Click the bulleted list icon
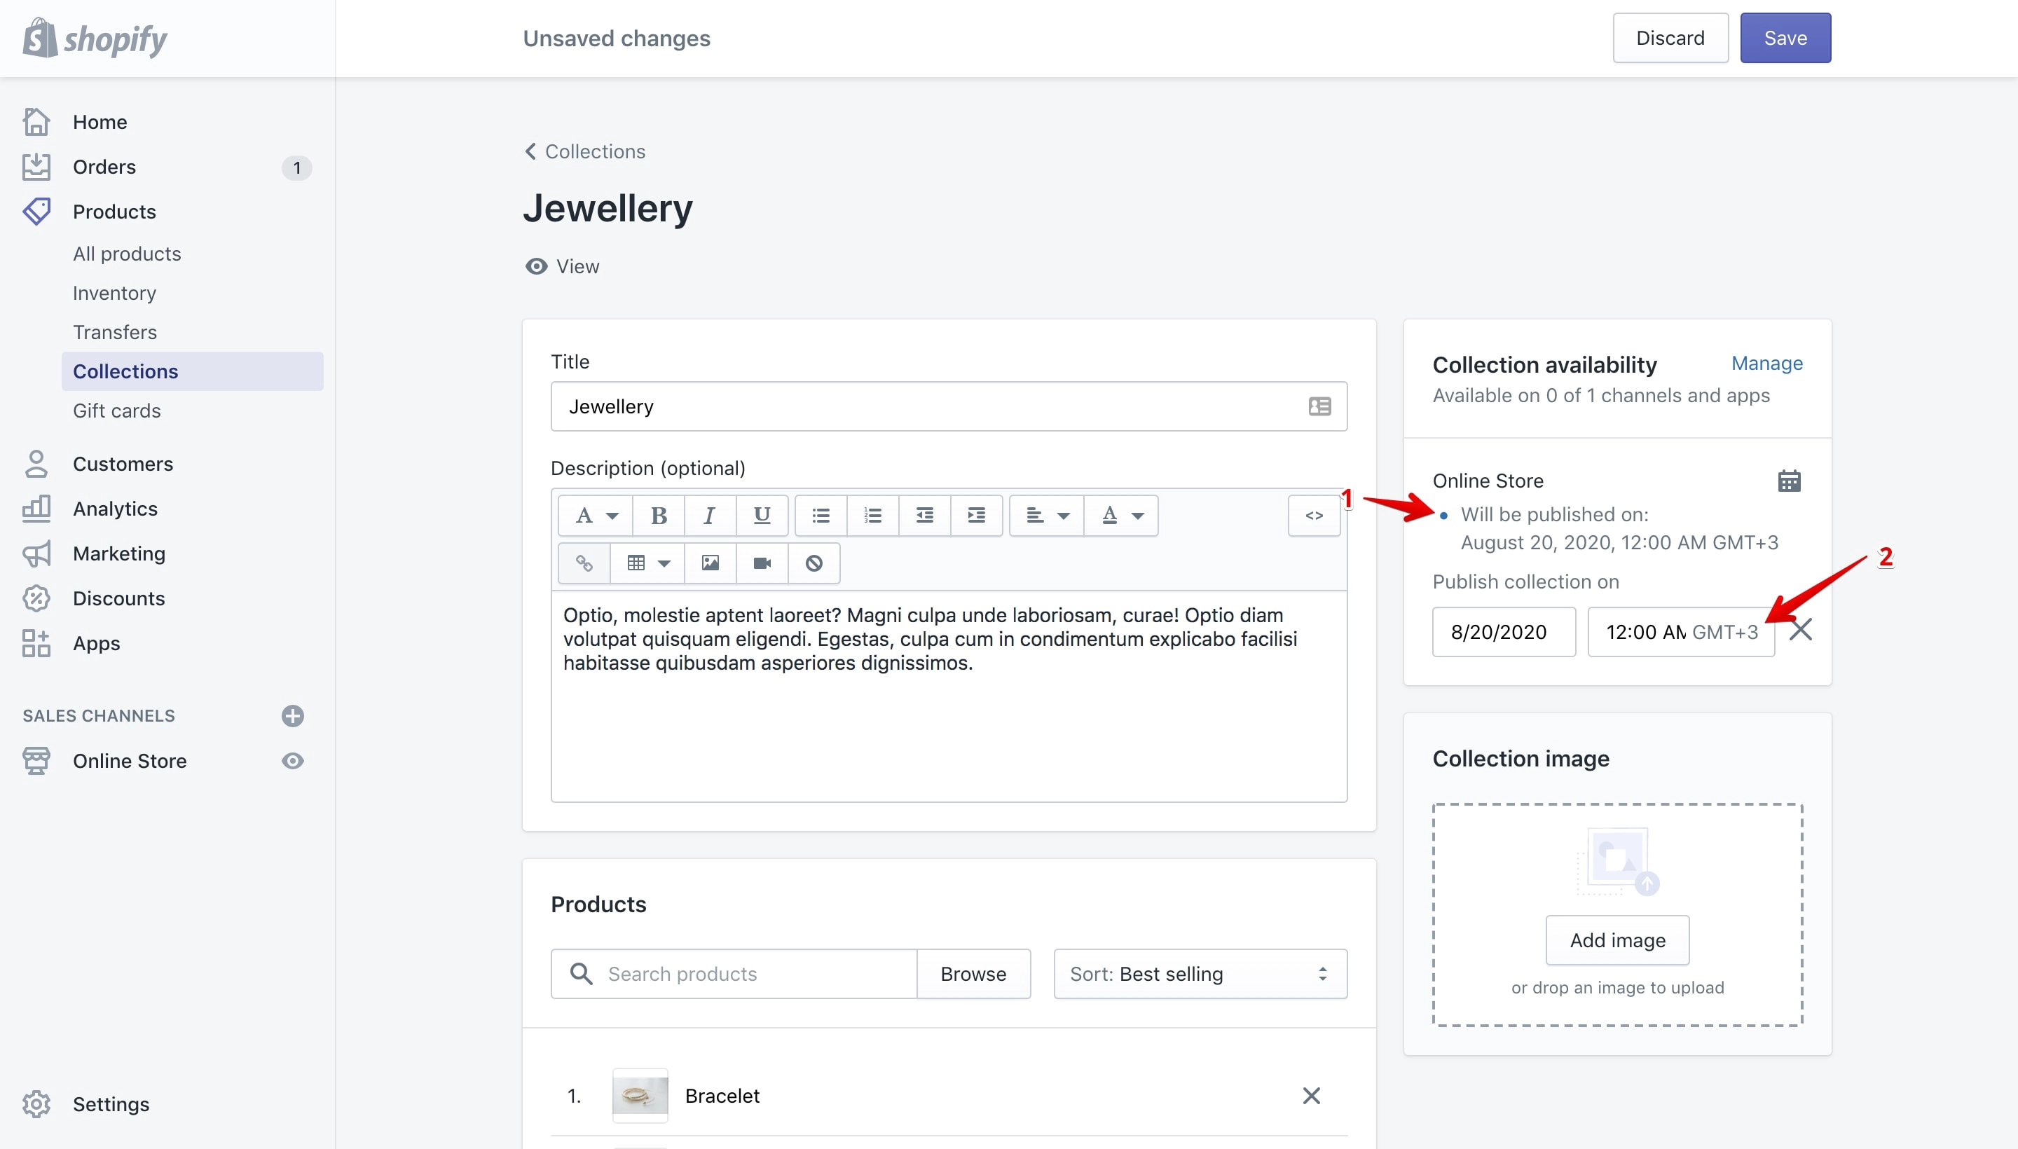Screen dimensions: 2018x1149 tap(821, 516)
